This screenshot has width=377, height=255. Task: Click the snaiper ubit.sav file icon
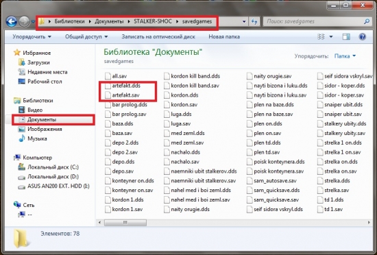(320, 114)
